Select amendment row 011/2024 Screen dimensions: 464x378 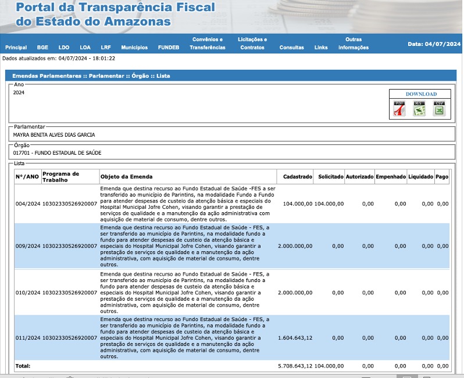click(x=27, y=338)
